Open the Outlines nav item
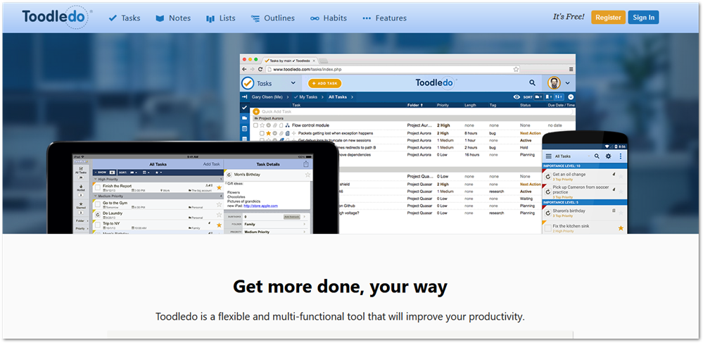 pyautogui.click(x=272, y=18)
